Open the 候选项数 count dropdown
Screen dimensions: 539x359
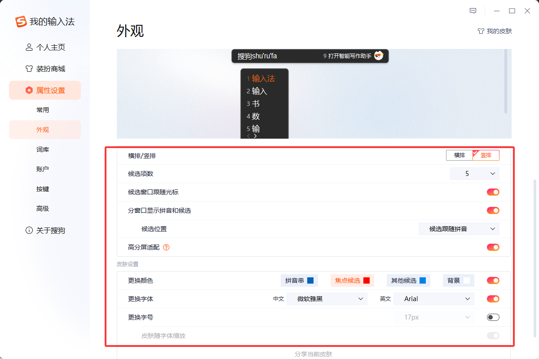pyautogui.click(x=474, y=173)
